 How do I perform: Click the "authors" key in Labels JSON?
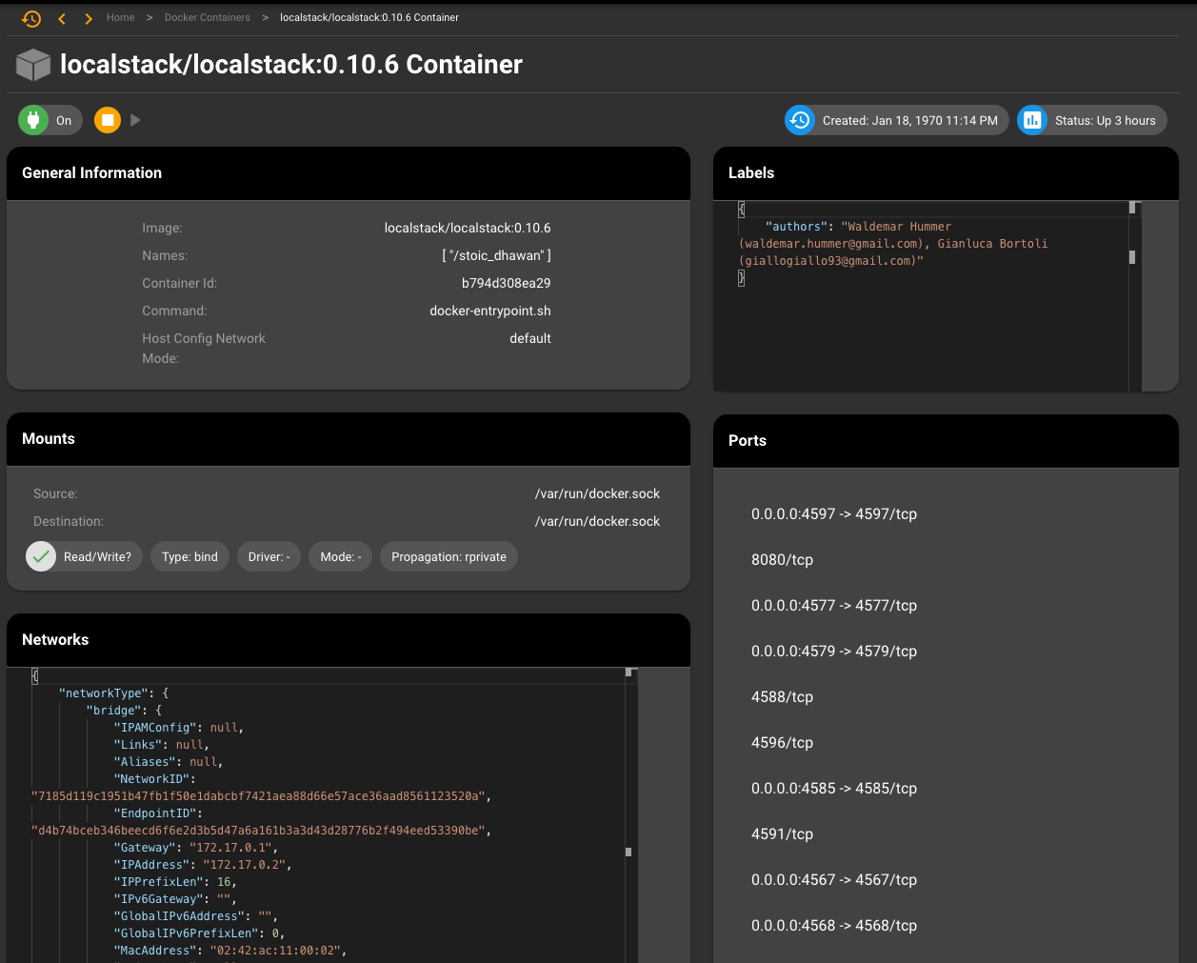click(x=796, y=227)
